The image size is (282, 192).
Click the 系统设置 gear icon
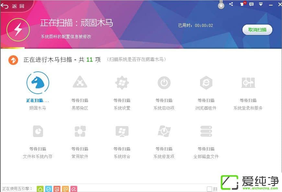pyautogui.click(x=122, y=83)
